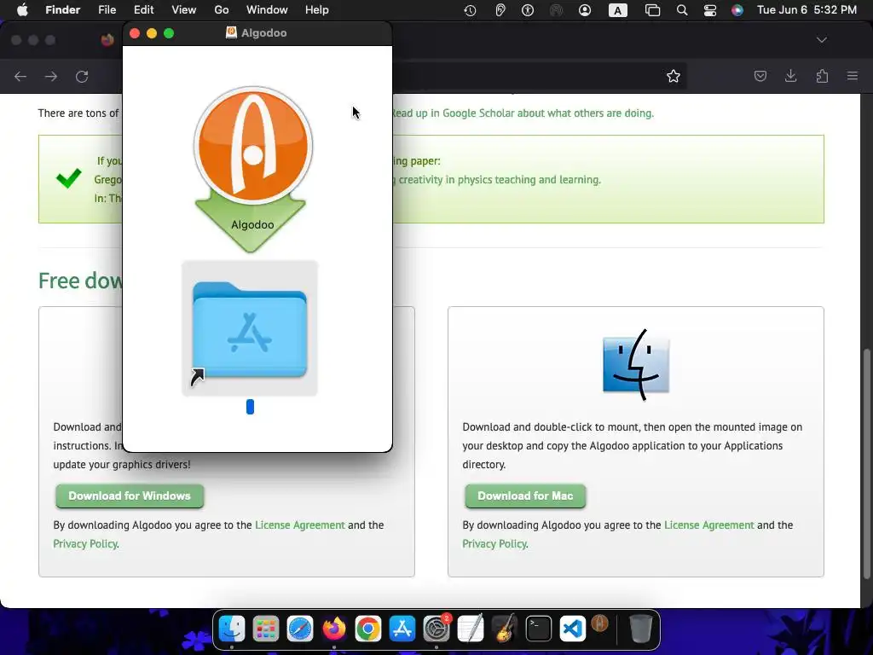
Task: Open the File menu
Action: point(107,9)
